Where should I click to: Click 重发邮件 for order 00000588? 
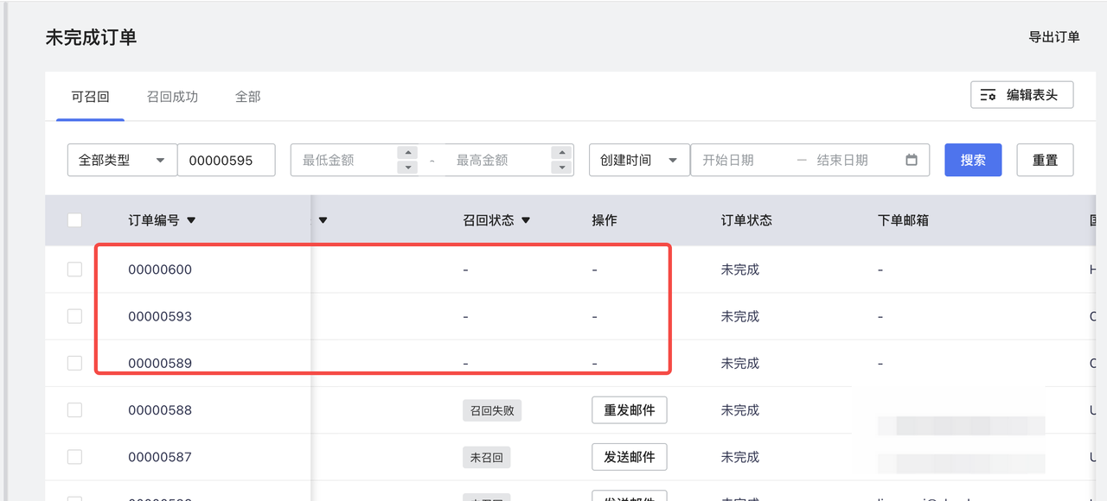[629, 410]
